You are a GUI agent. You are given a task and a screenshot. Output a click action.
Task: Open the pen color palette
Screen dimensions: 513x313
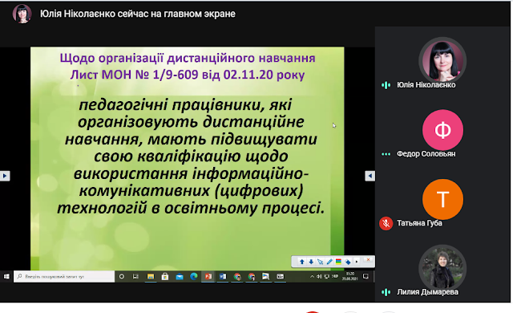(338, 262)
